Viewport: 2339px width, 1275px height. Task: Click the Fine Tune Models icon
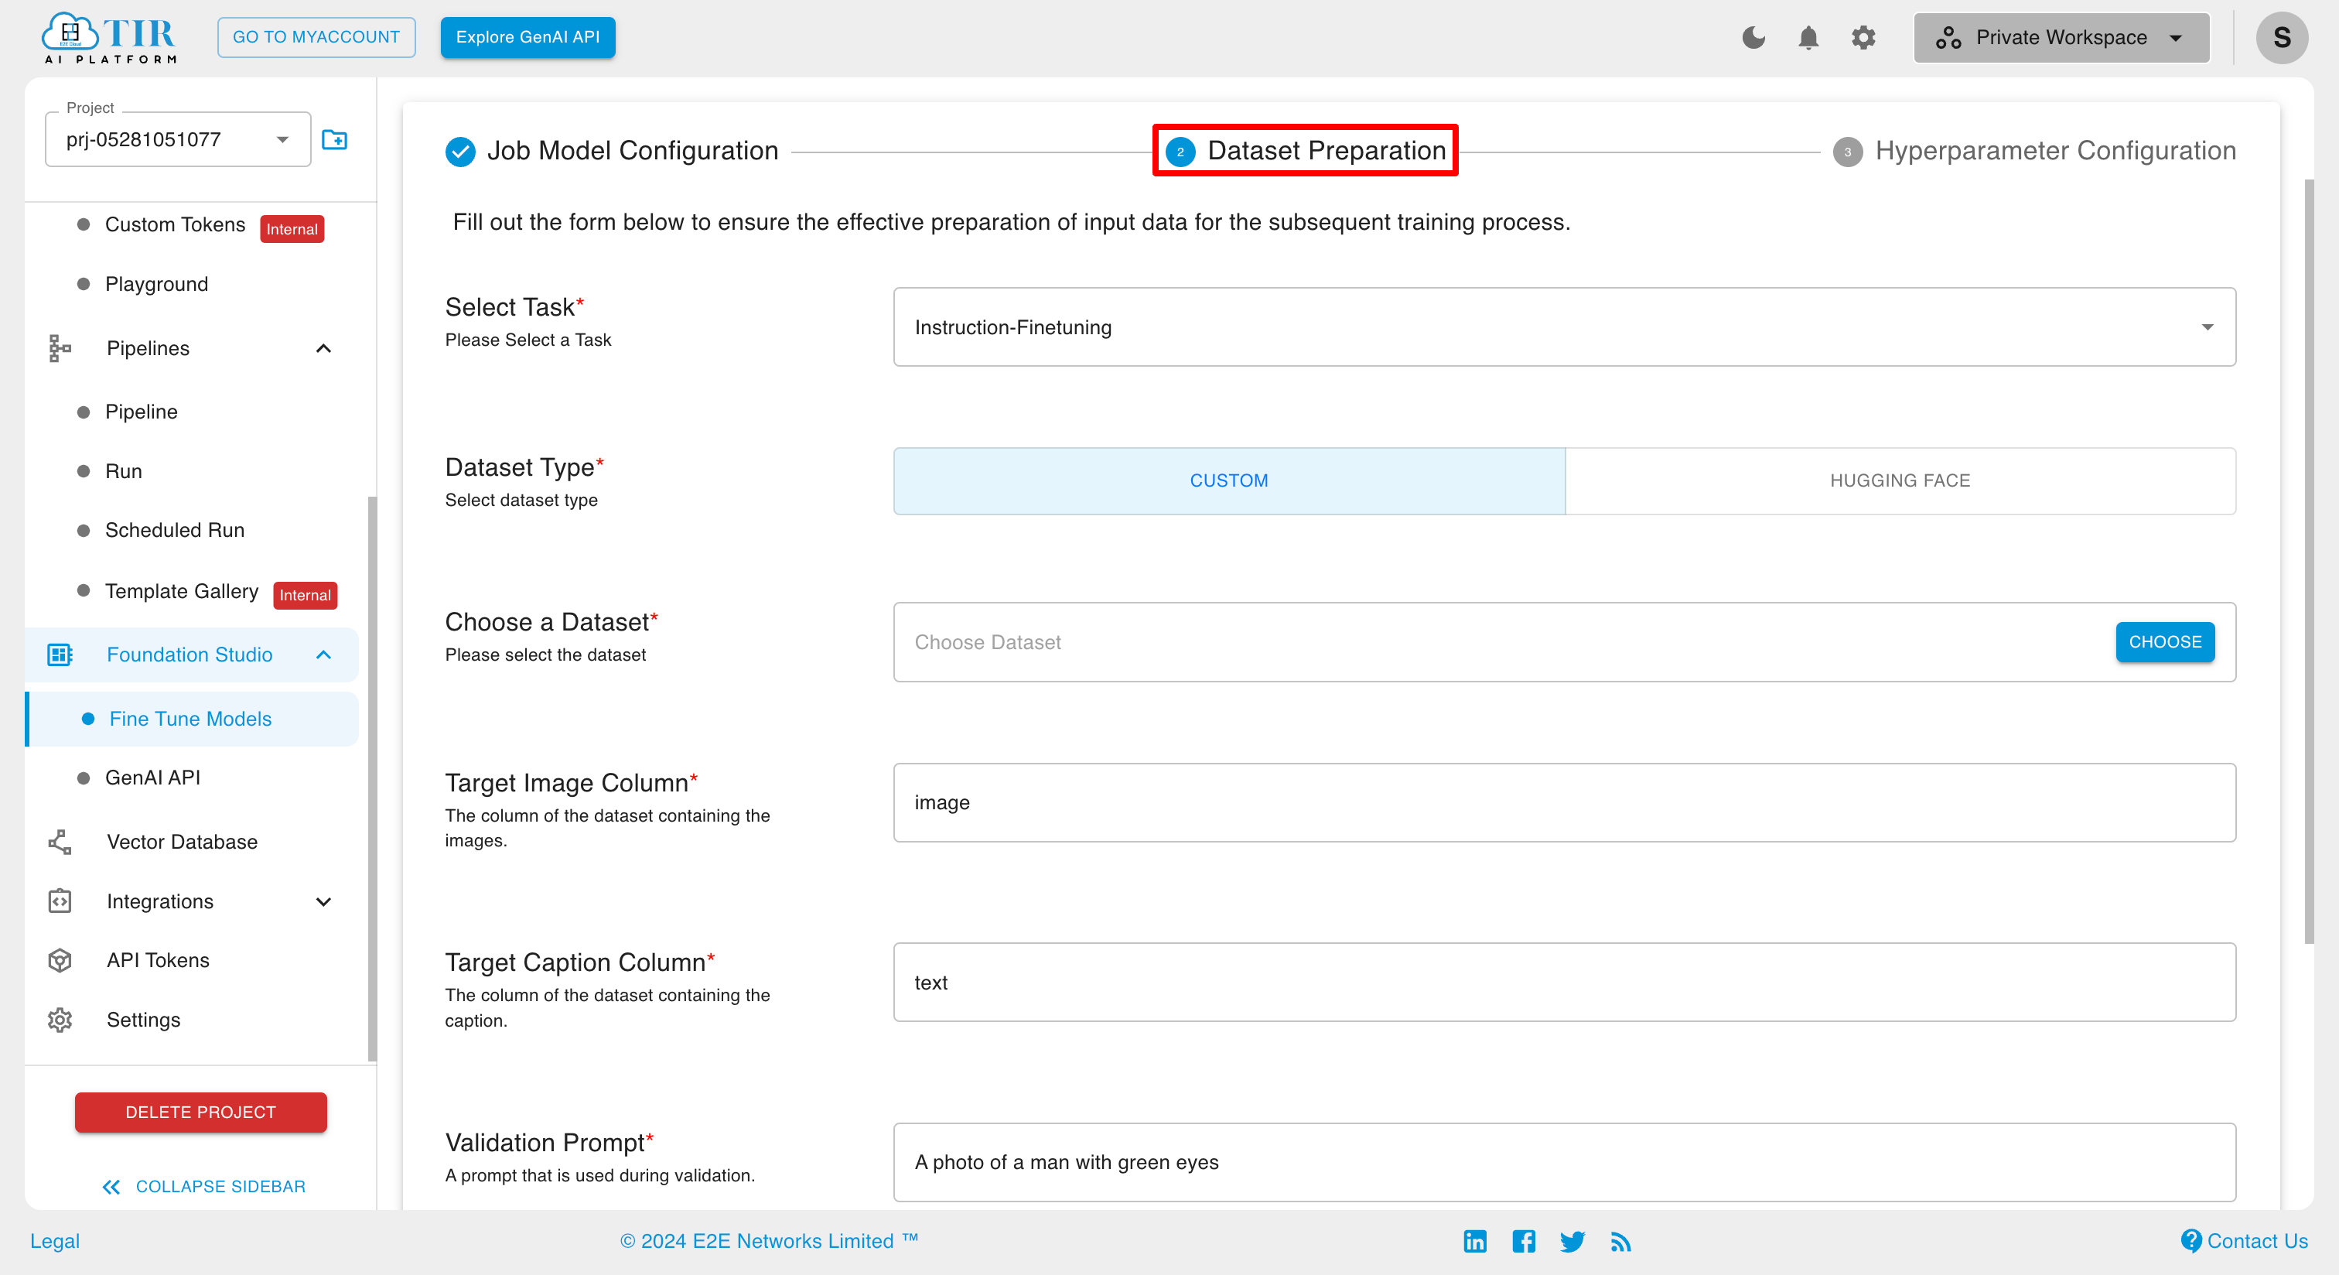coord(85,718)
